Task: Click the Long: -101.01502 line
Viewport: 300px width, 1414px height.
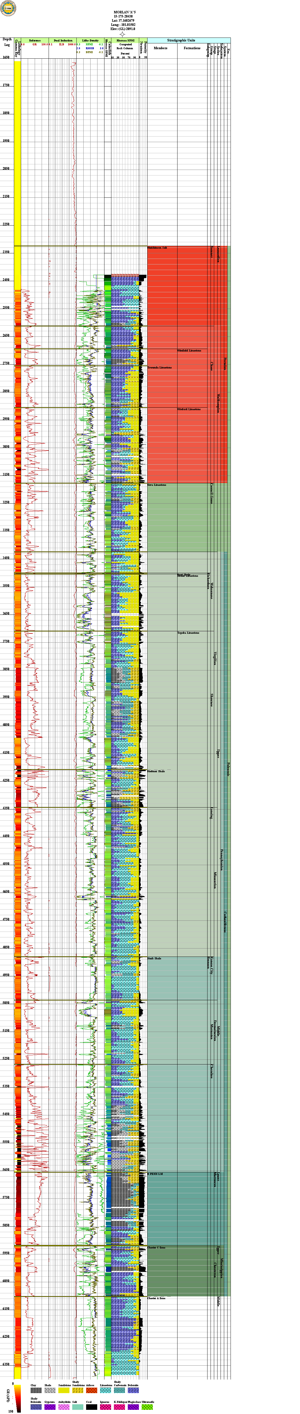Action: tap(123, 25)
